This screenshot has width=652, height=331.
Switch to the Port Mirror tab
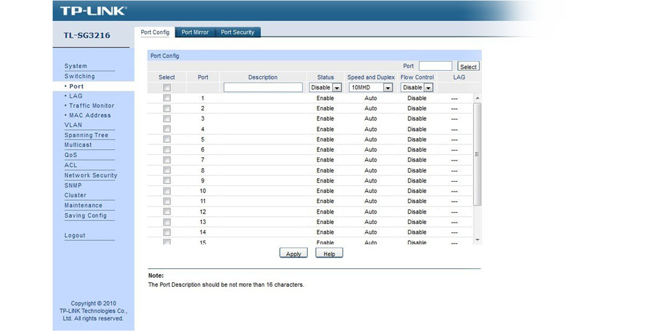pos(195,32)
